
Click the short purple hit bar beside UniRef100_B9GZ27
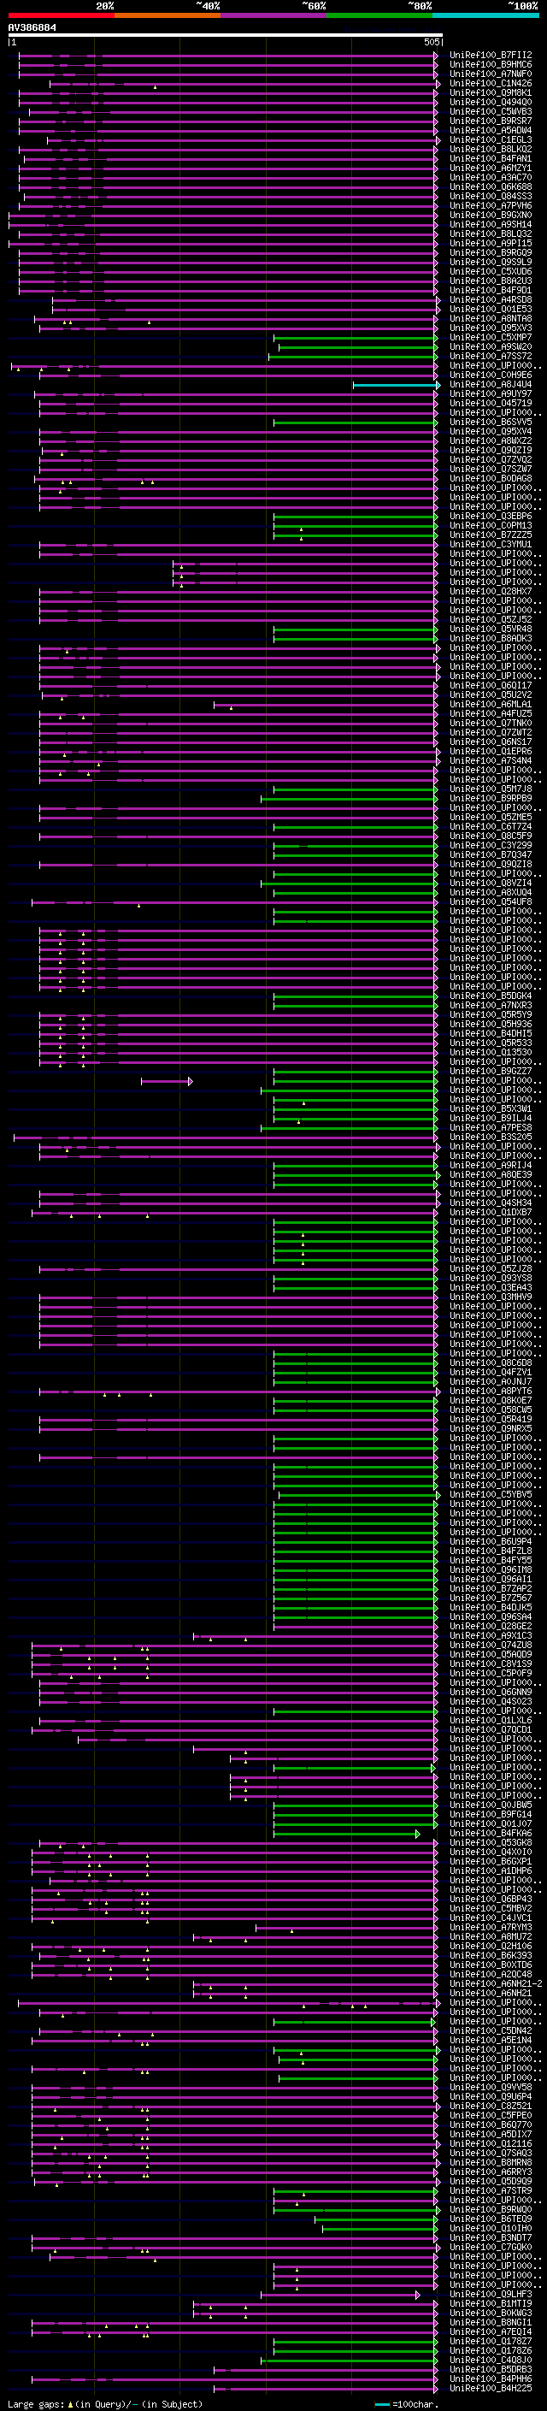167,1081
